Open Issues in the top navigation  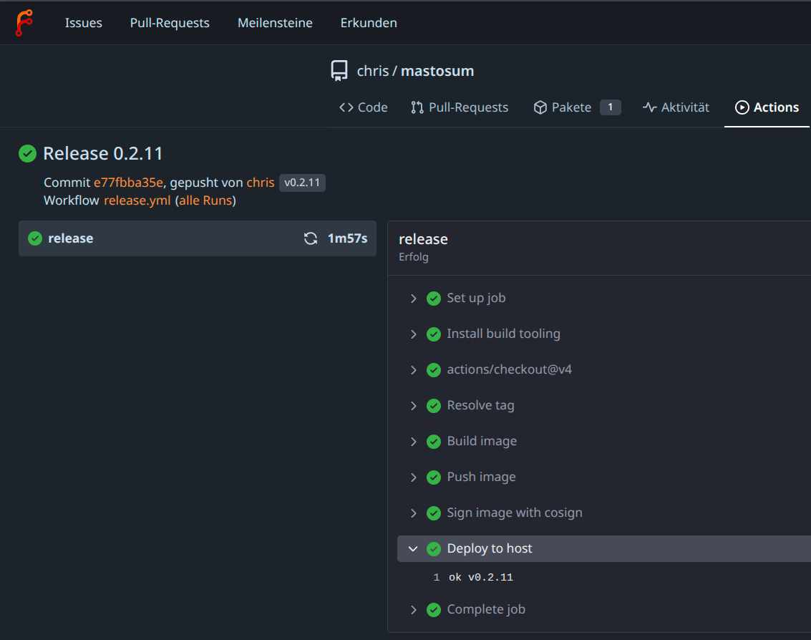[x=83, y=23]
